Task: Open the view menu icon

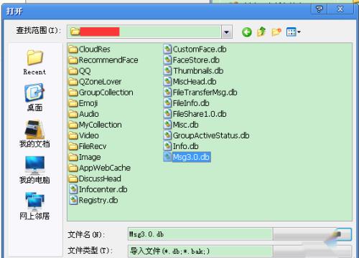Action: (x=293, y=32)
